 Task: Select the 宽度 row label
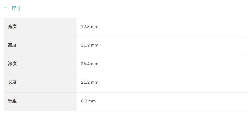12,27
